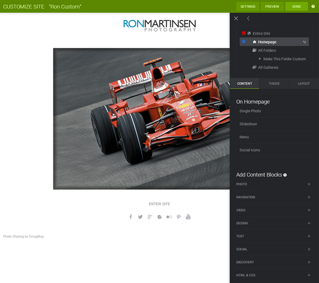Select Homepage in the tree
Image resolution: width=319 pixels, height=283 pixels.
(x=274, y=42)
